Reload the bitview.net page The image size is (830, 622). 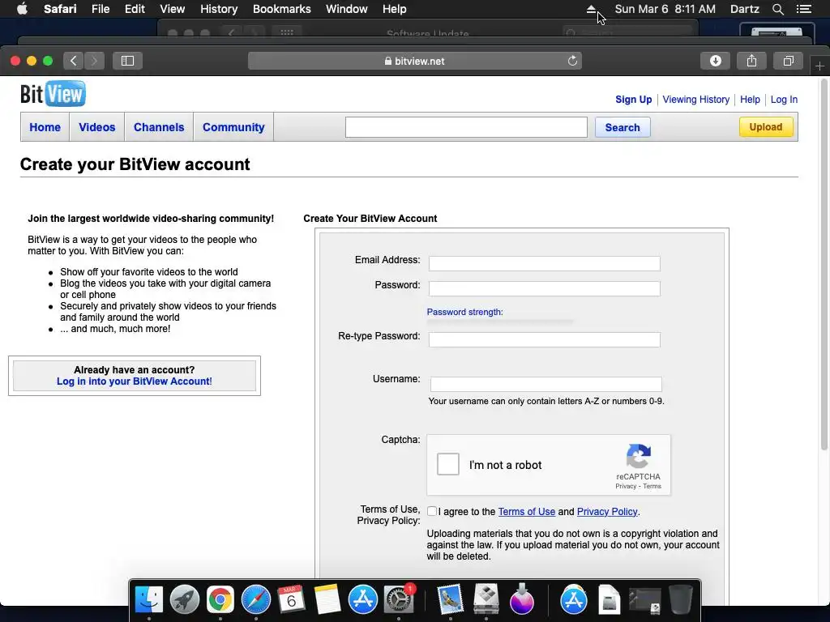click(572, 61)
